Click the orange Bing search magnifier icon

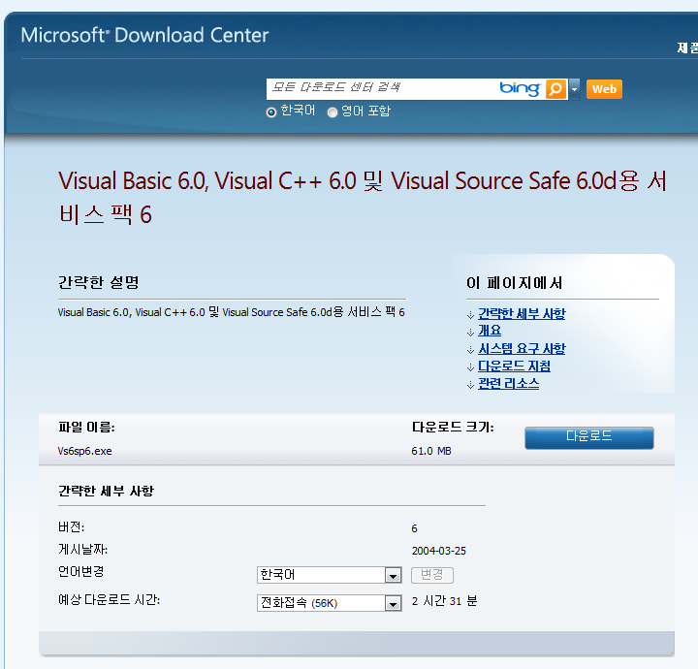(555, 89)
